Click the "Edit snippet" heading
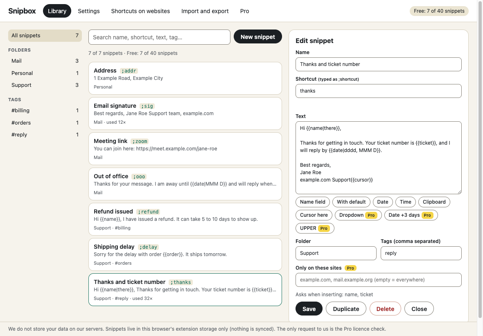The width and height of the screenshot is (483, 336). coord(314,41)
